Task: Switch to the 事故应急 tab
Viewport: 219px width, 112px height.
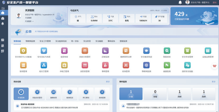Action: (x=111, y=41)
